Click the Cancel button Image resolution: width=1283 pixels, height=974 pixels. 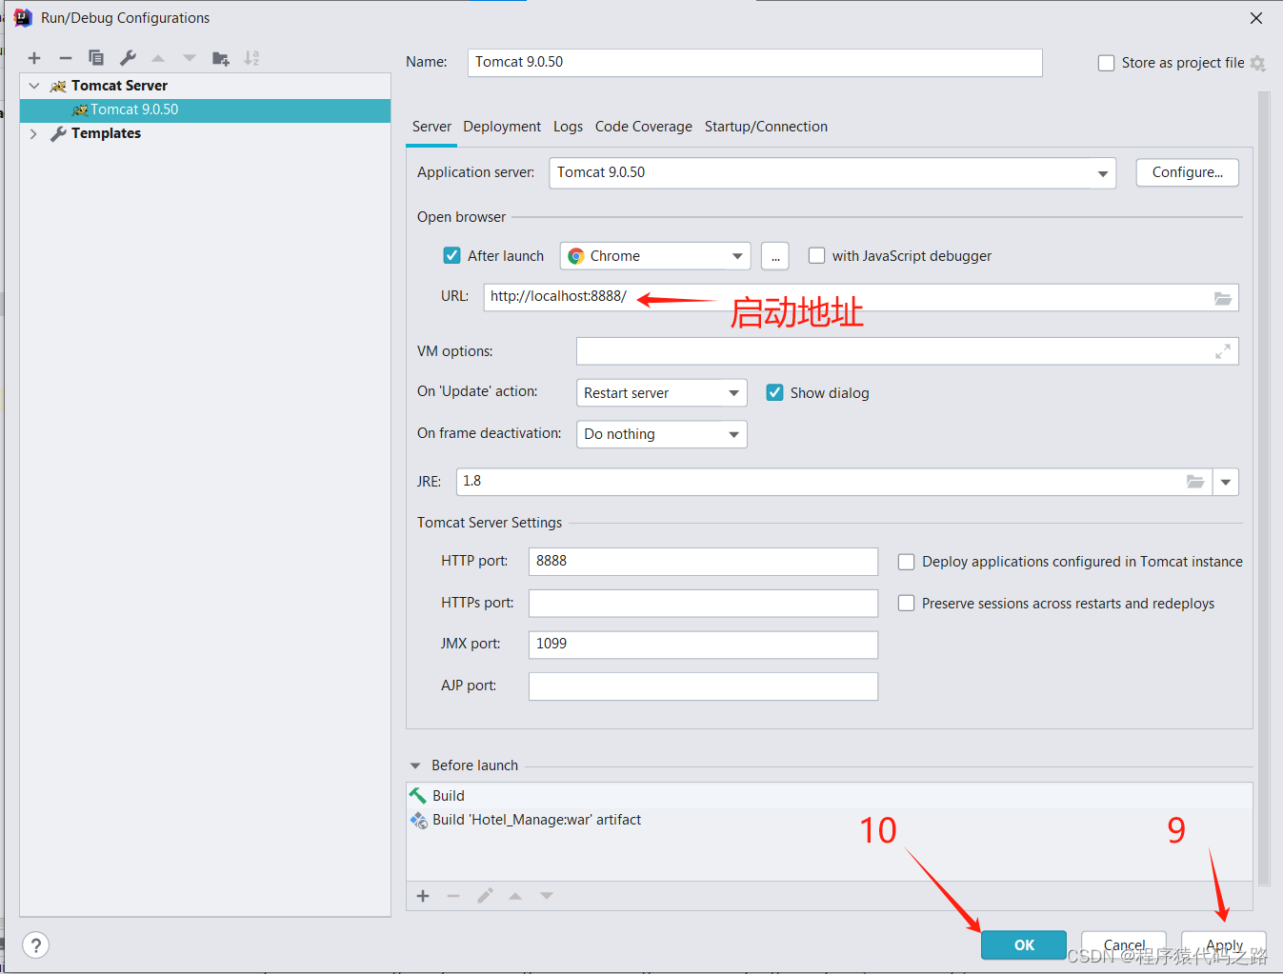click(1124, 944)
